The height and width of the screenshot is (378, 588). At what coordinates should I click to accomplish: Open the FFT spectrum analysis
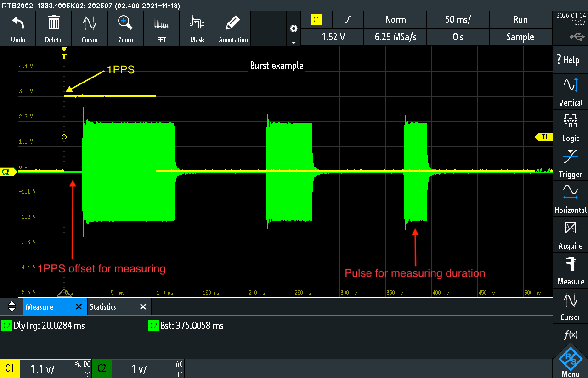tap(161, 23)
